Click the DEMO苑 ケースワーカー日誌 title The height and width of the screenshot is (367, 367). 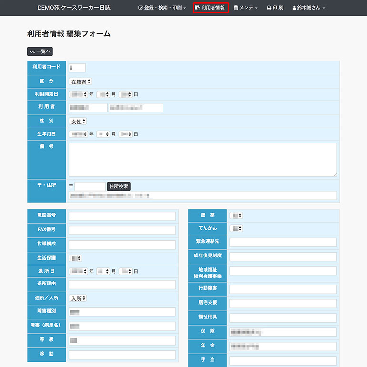pos(74,8)
